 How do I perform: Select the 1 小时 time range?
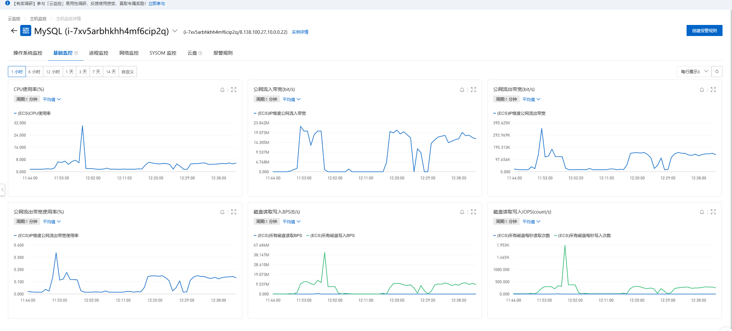click(17, 72)
